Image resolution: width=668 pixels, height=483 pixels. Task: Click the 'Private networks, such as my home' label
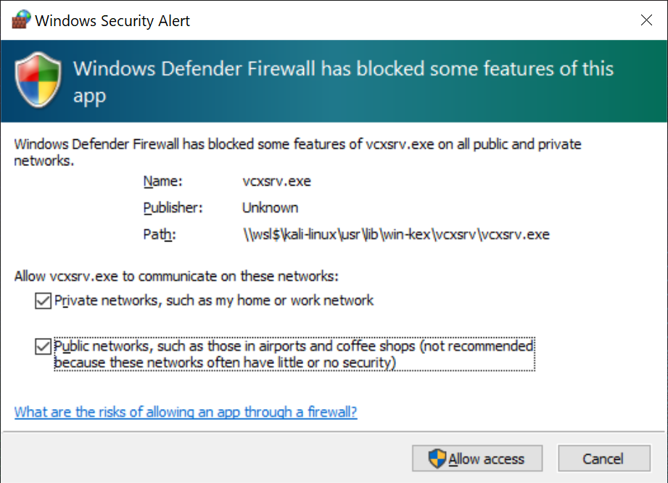214,300
